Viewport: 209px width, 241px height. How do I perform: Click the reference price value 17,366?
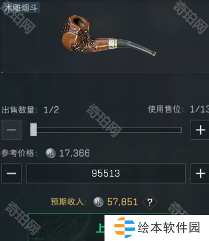[74, 153]
